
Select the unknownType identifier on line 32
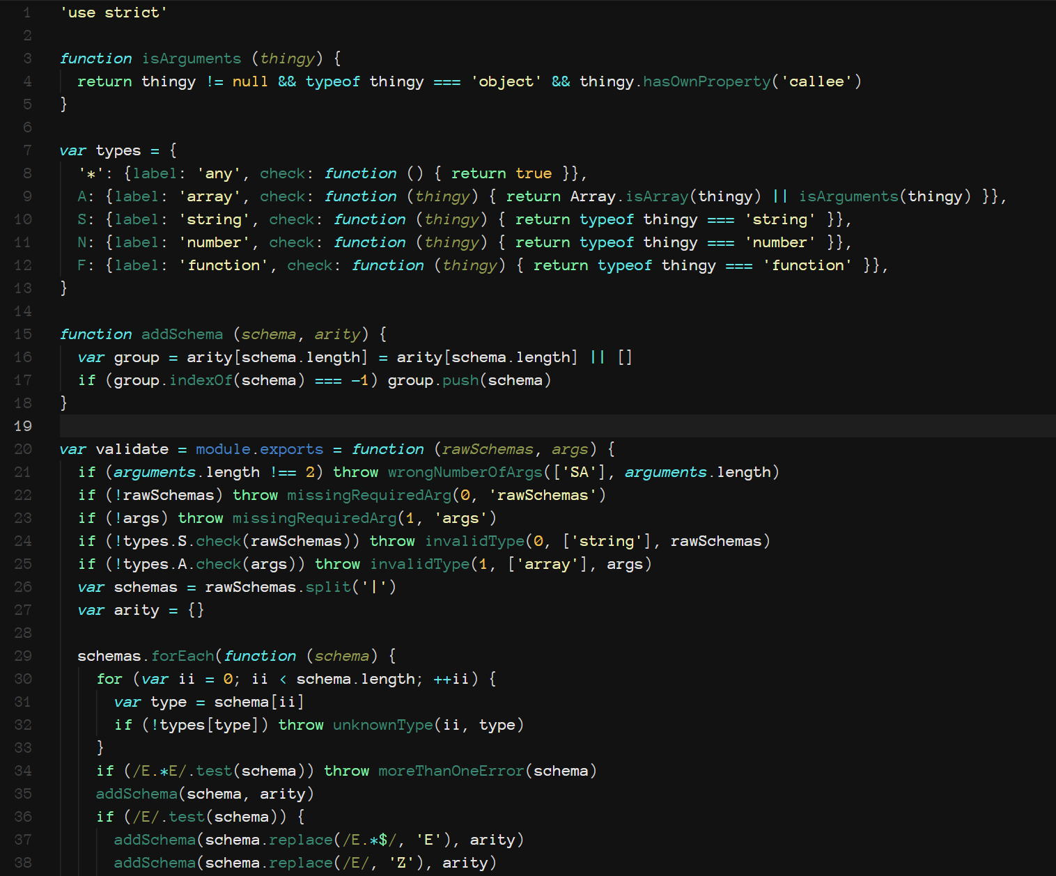(x=382, y=725)
